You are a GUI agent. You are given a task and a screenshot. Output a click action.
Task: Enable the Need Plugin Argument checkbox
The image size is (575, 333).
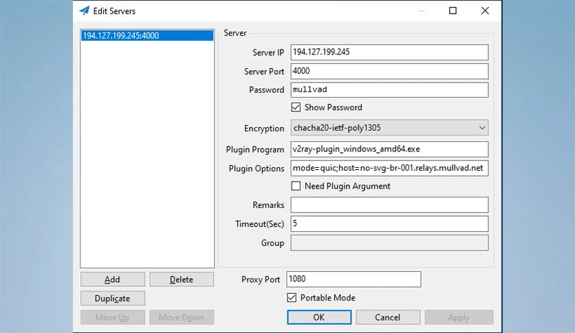(x=296, y=186)
